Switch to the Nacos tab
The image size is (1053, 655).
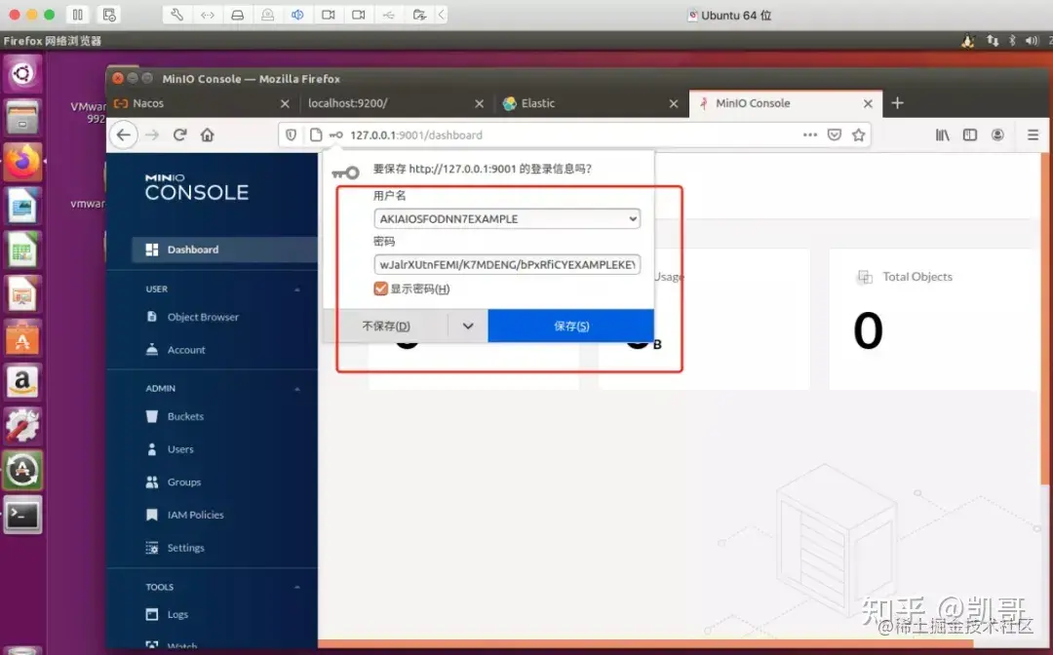click(x=202, y=103)
